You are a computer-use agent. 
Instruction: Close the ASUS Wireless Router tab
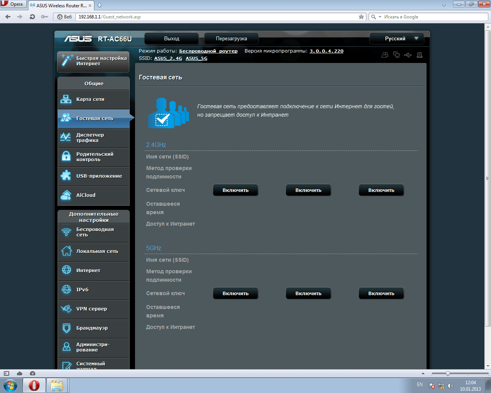coord(90,5)
